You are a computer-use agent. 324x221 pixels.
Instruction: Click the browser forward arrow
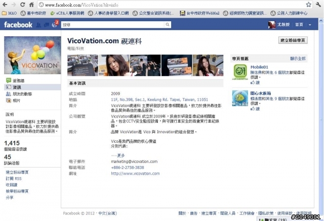pos(14,5)
